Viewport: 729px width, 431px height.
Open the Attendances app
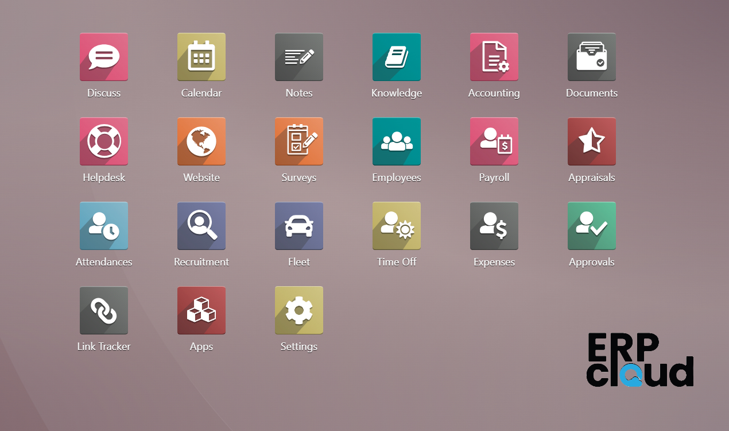click(104, 226)
